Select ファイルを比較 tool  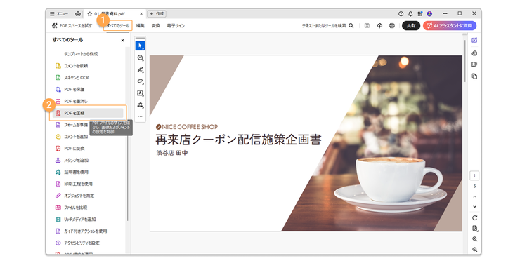71,208
